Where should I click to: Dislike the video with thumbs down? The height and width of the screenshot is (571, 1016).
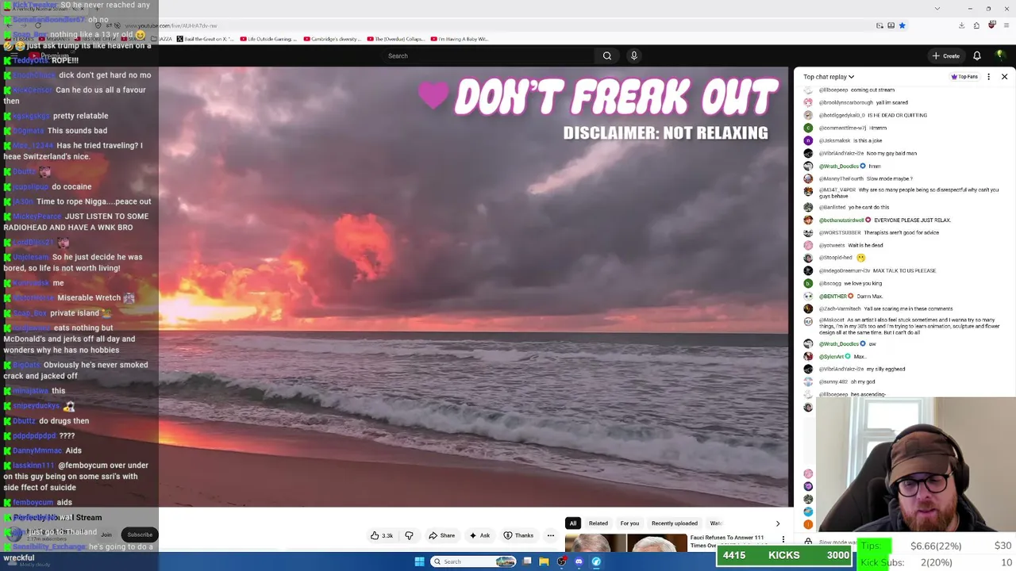coord(409,535)
